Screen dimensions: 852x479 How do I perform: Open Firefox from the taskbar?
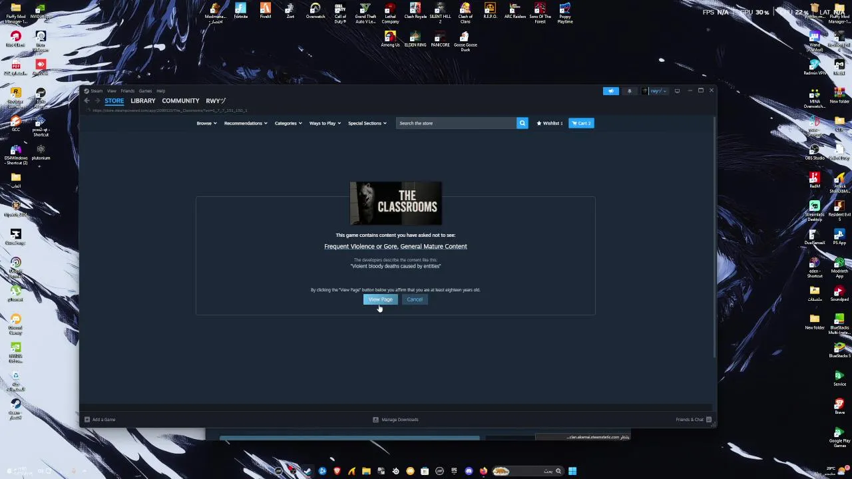(x=483, y=471)
